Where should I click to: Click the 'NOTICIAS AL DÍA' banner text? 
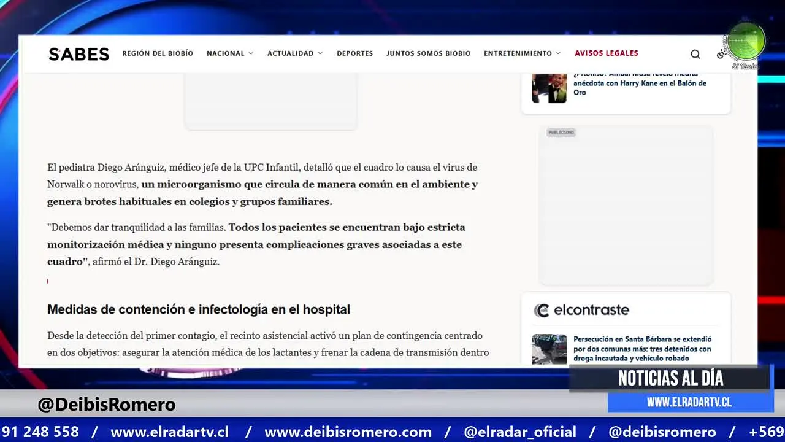click(x=670, y=378)
